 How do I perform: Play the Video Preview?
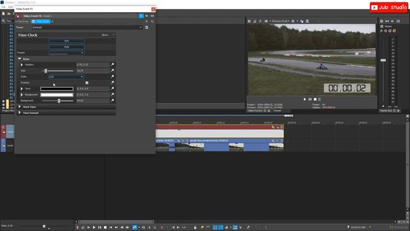click(x=305, y=99)
